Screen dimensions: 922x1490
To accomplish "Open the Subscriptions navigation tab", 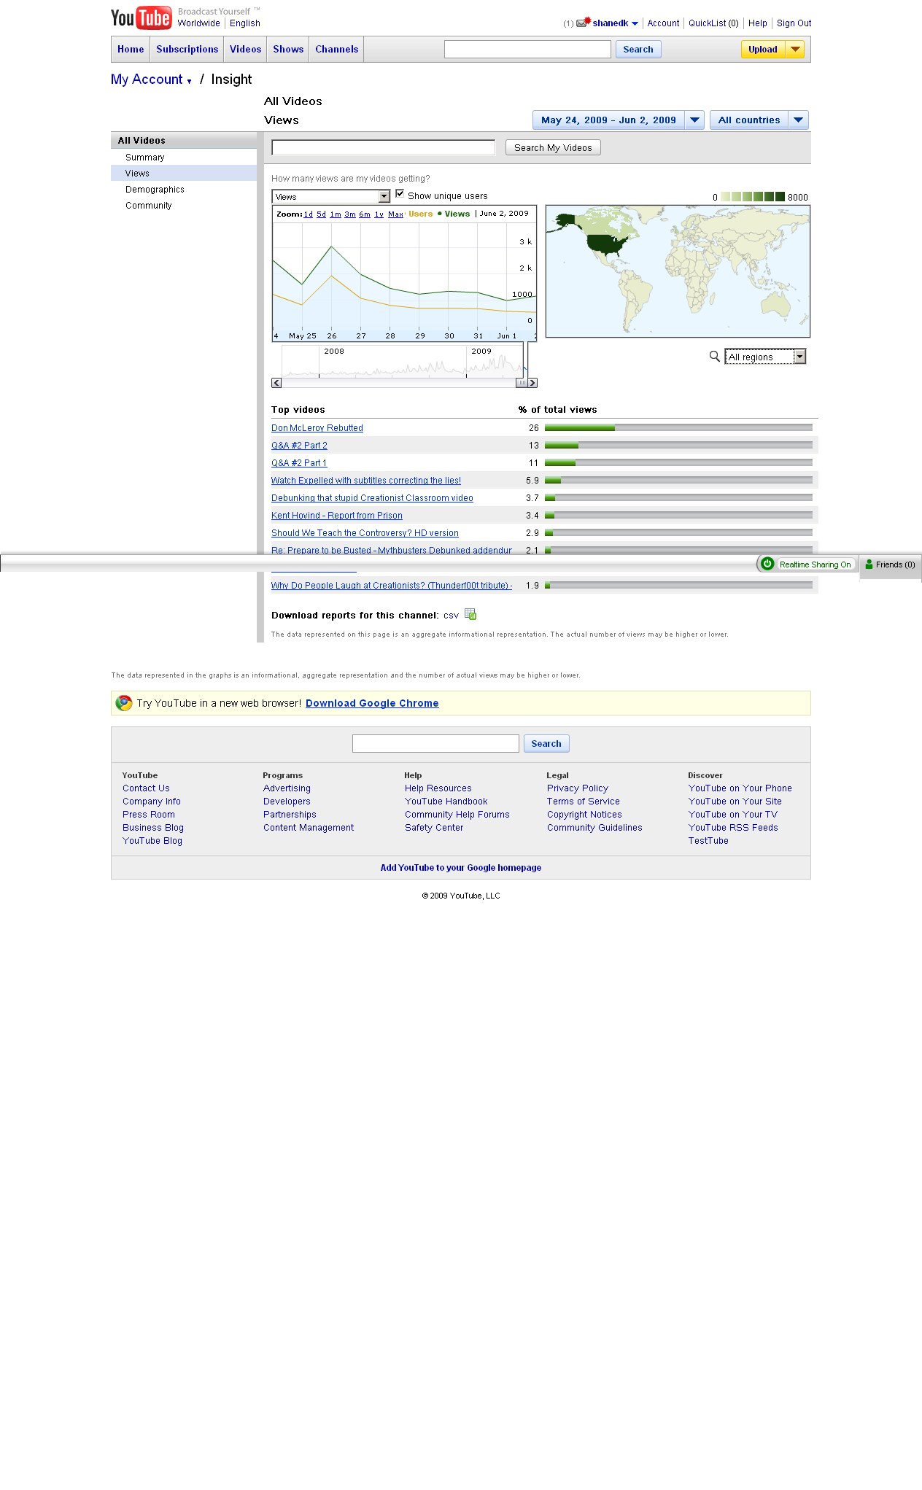I will (187, 50).
